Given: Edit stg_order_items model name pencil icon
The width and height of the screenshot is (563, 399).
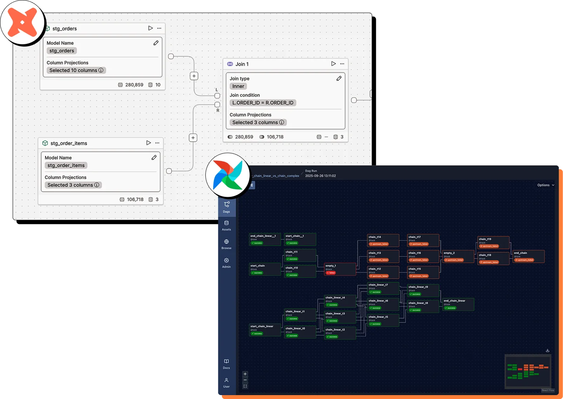Looking at the screenshot, I should [154, 158].
